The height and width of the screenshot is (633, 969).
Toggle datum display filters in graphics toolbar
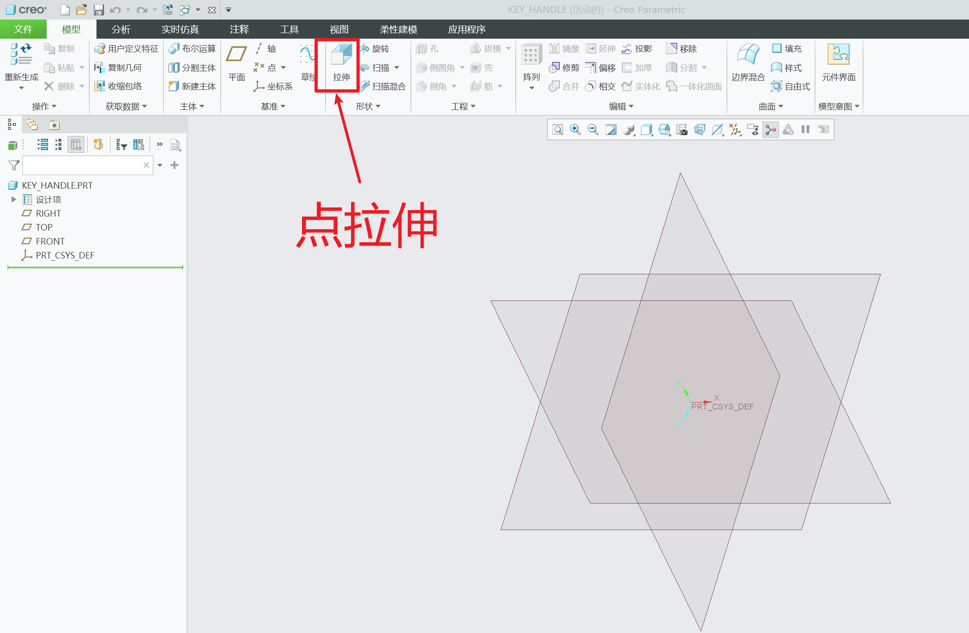pyautogui.click(x=735, y=129)
